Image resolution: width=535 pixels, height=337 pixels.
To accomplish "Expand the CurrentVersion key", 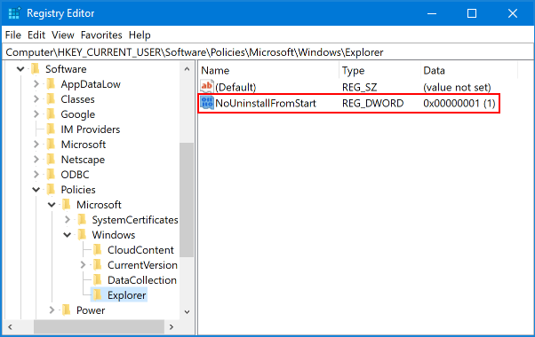I will (83, 265).
